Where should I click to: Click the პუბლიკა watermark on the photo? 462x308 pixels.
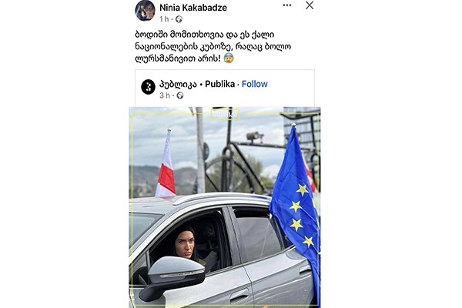point(226,115)
